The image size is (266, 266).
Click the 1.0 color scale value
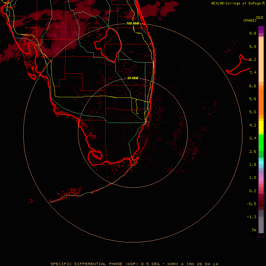[x=253, y=178]
